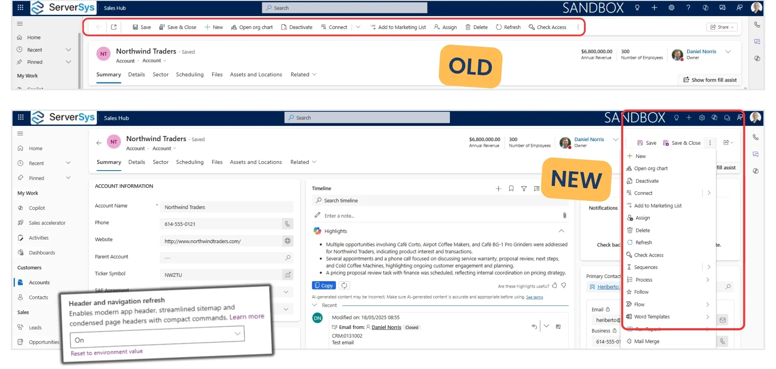Screen dimensions: 776x369
Task: Collapse the Highlights section chevron
Action: click(561, 231)
